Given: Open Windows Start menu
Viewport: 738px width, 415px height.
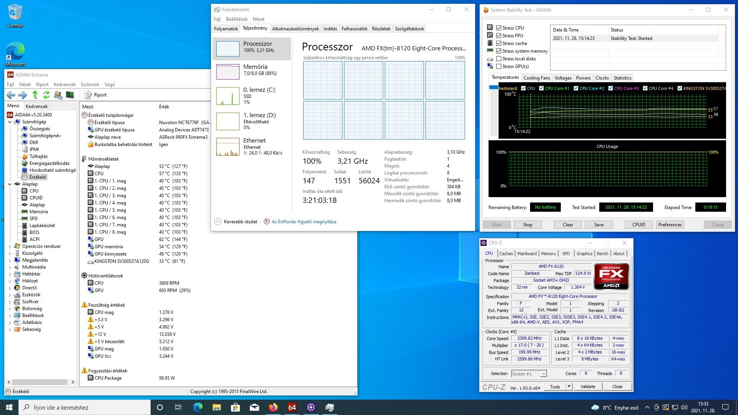Looking at the screenshot, I should click(x=9, y=407).
